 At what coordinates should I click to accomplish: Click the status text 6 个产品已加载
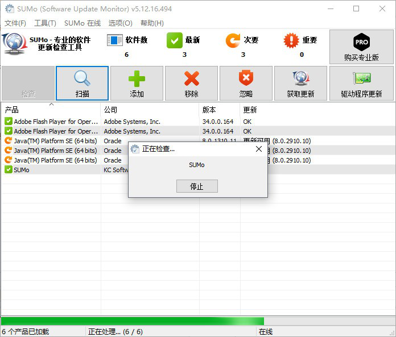(26, 331)
